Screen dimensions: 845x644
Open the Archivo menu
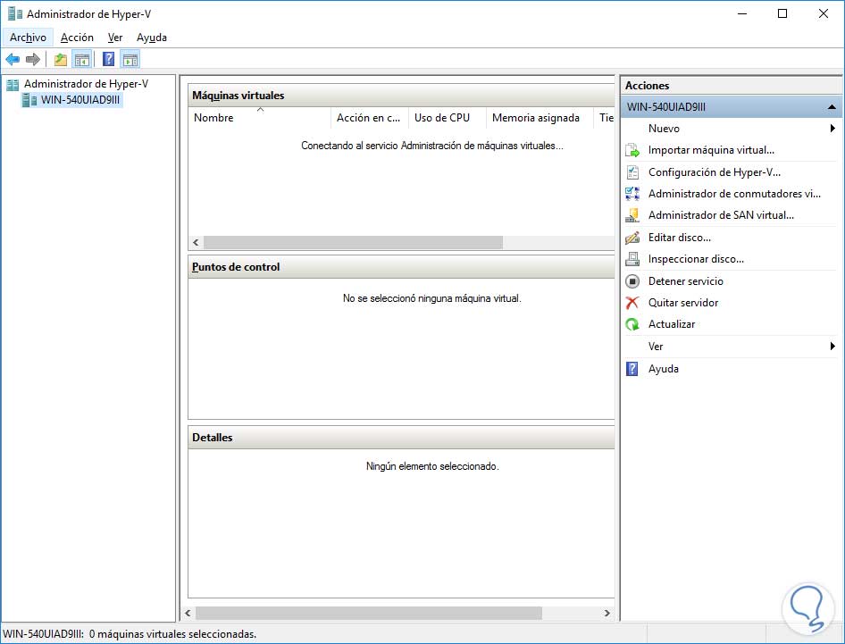(28, 38)
